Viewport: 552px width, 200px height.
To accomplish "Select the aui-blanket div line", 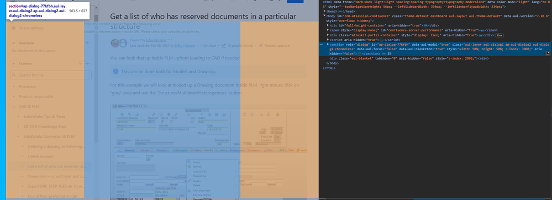I will 409,58.
